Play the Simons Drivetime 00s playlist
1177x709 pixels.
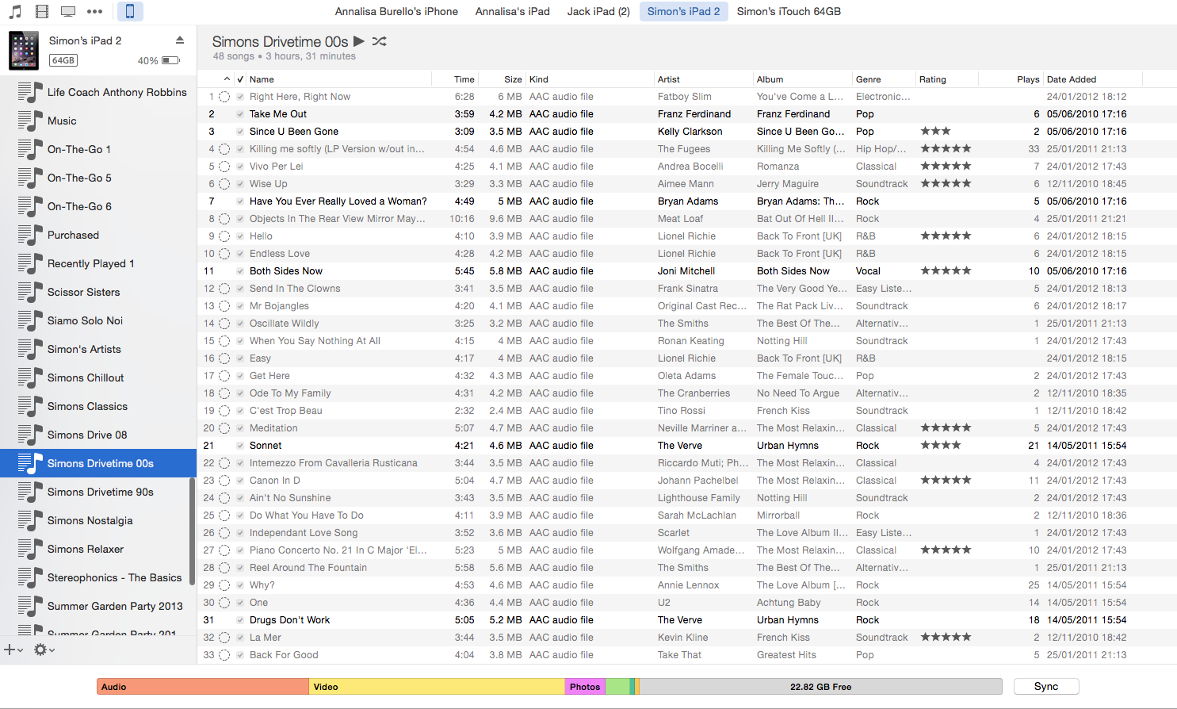359,41
